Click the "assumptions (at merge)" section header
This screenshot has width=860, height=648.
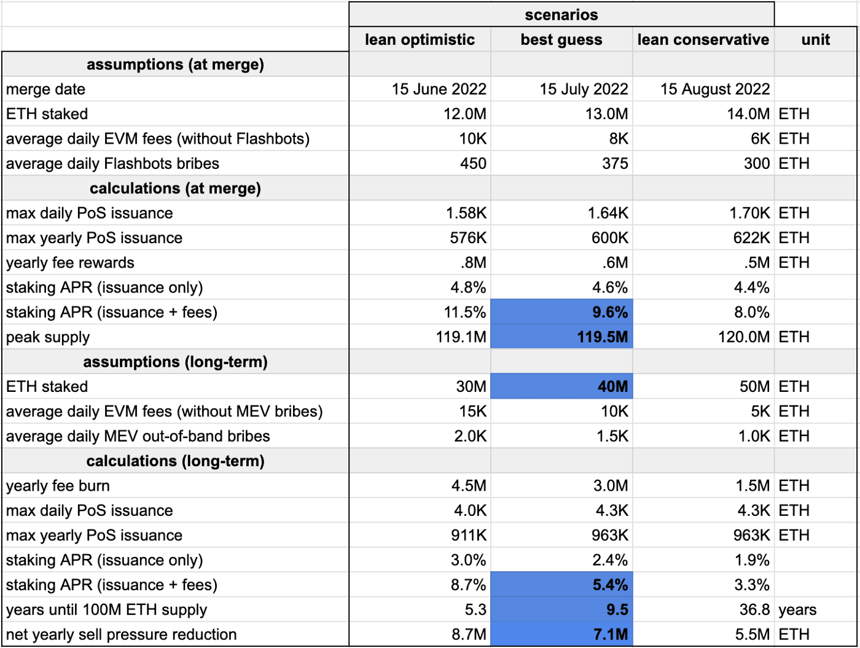[x=175, y=64]
